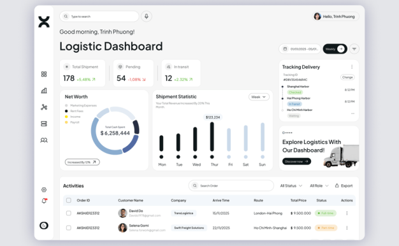Viewport: 399px width, 246px height.
Task: Open the users group sidebar icon
Action: pos(44,140)
